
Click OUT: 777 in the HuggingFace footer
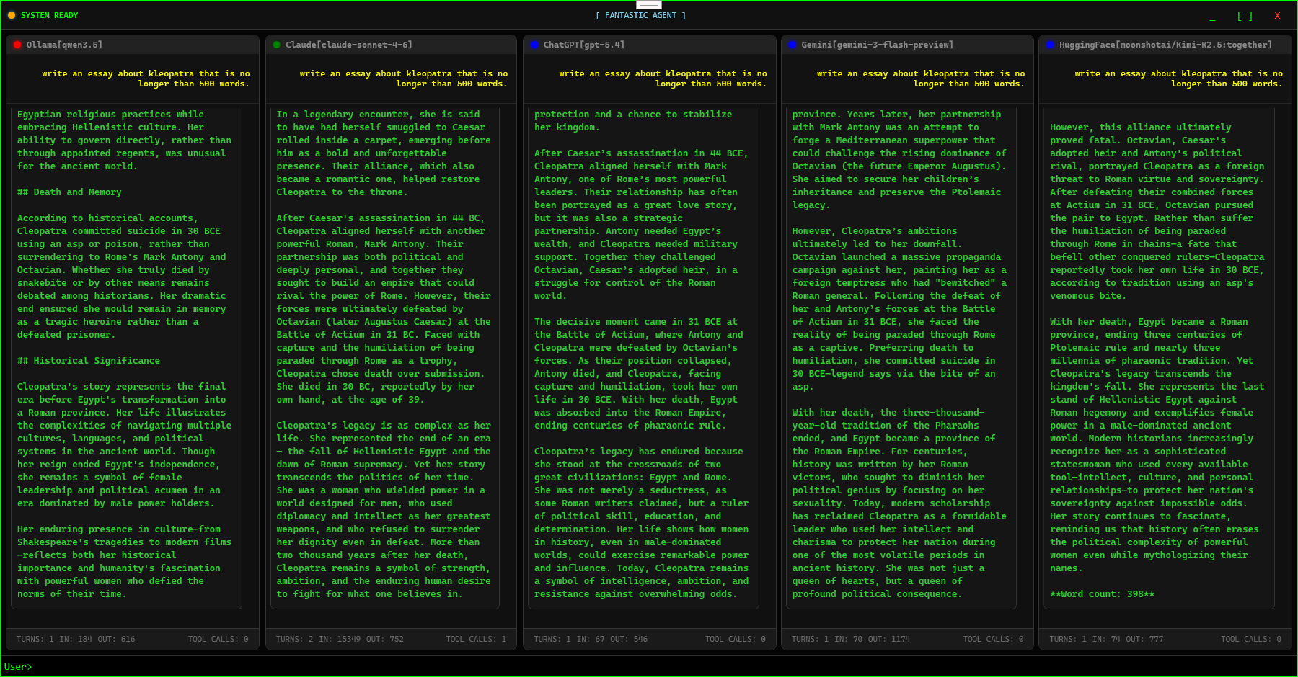click(1144, 639)
